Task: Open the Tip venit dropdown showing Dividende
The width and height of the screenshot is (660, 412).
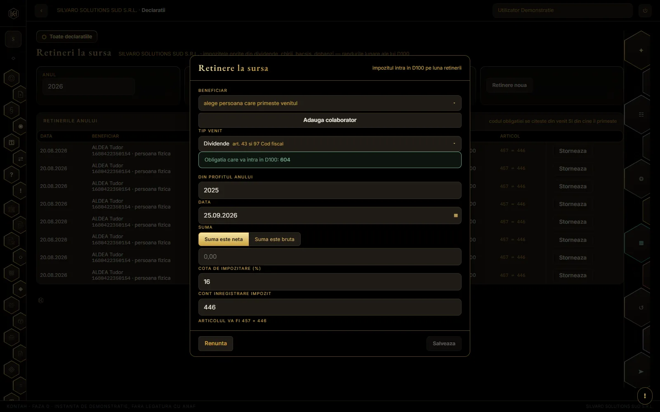Action: point(330,144)
